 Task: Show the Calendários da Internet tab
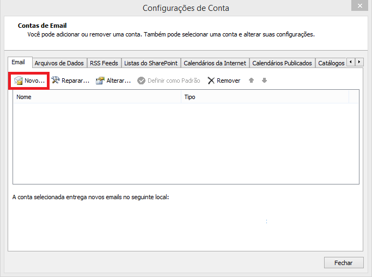tap(215, 63)
